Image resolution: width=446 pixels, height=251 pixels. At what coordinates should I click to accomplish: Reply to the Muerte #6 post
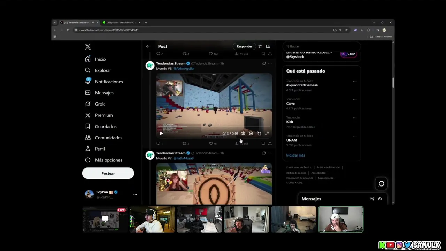tap(159, 143)
